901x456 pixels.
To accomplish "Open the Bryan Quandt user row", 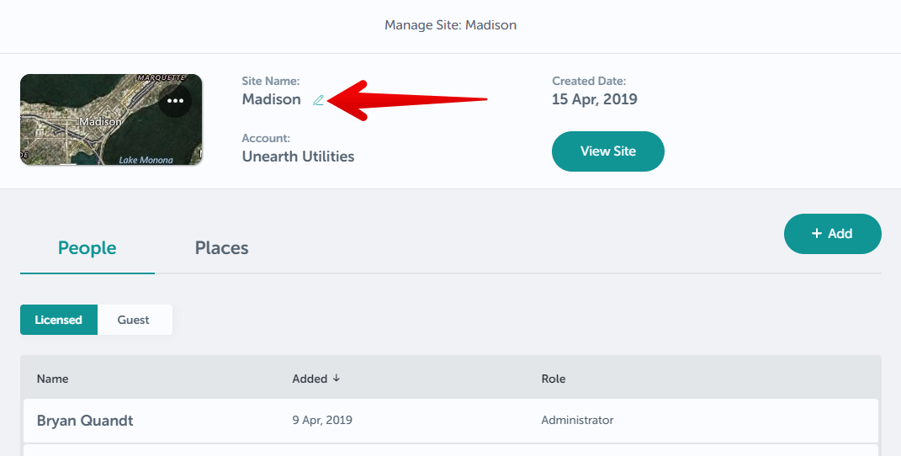I will (x=451, y=421).
